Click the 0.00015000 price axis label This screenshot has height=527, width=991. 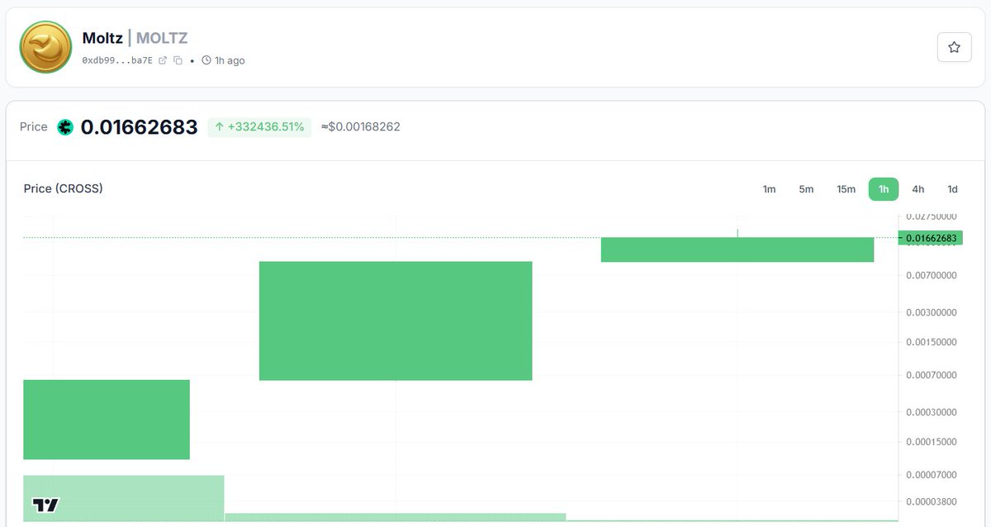932,442
